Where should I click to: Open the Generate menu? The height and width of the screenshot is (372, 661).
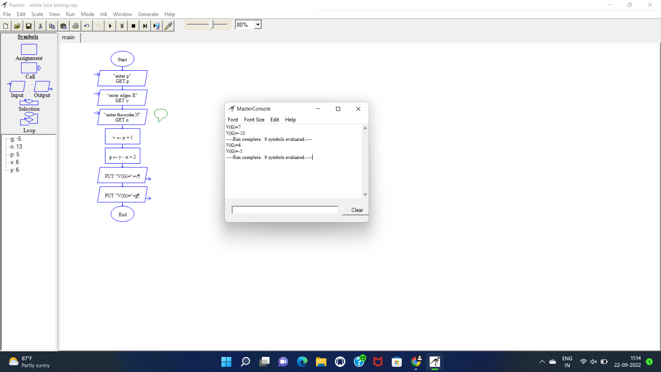[x=148, y=14]
